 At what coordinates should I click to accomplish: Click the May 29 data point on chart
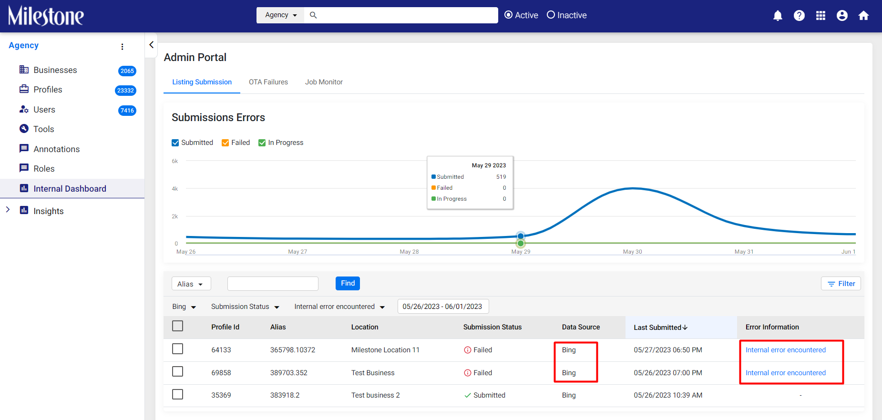(521, 236)
